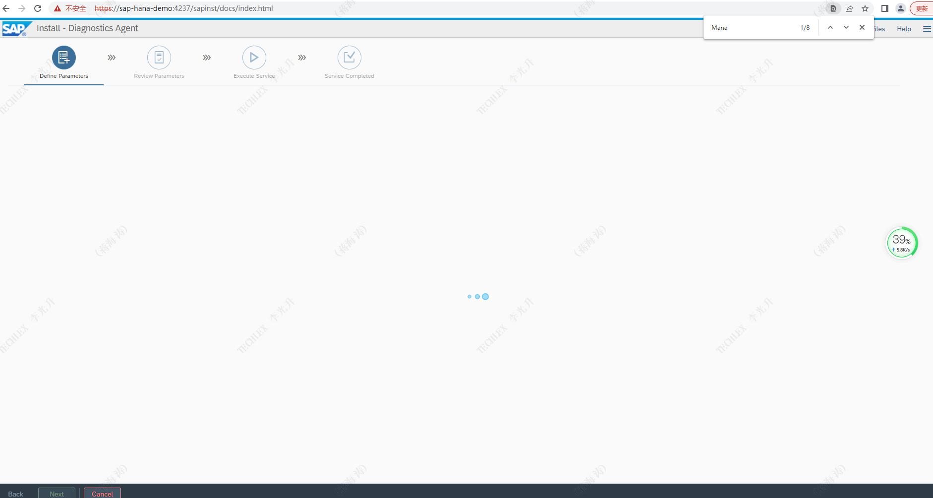The width and height of the screenshot is (933, 498).
Task: Click the Install - Diagnostics Agent title
Action: [87, 28]
